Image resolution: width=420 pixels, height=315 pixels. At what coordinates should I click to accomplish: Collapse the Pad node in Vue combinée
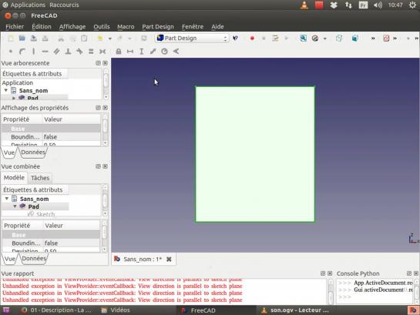pyautogui.click(x=15, y=206)
